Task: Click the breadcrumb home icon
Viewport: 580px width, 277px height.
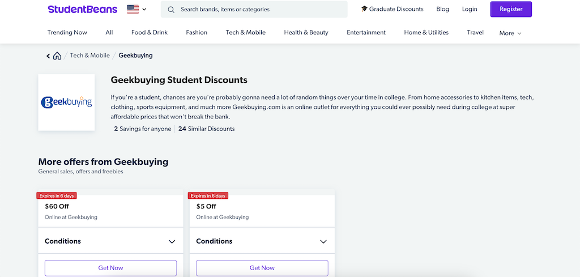Action: pyautogui.click(x=57, y=56)
